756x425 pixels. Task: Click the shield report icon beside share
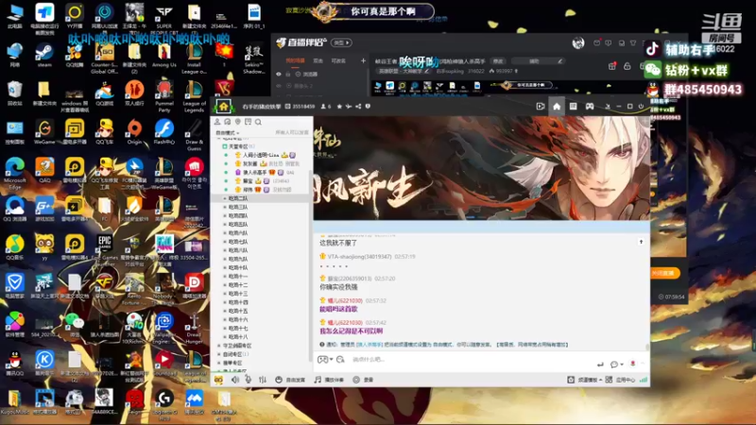[x=368, y=107]
